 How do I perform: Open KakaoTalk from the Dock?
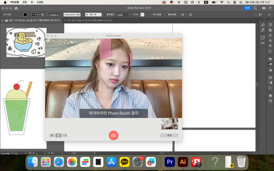[x=124, y=162]
